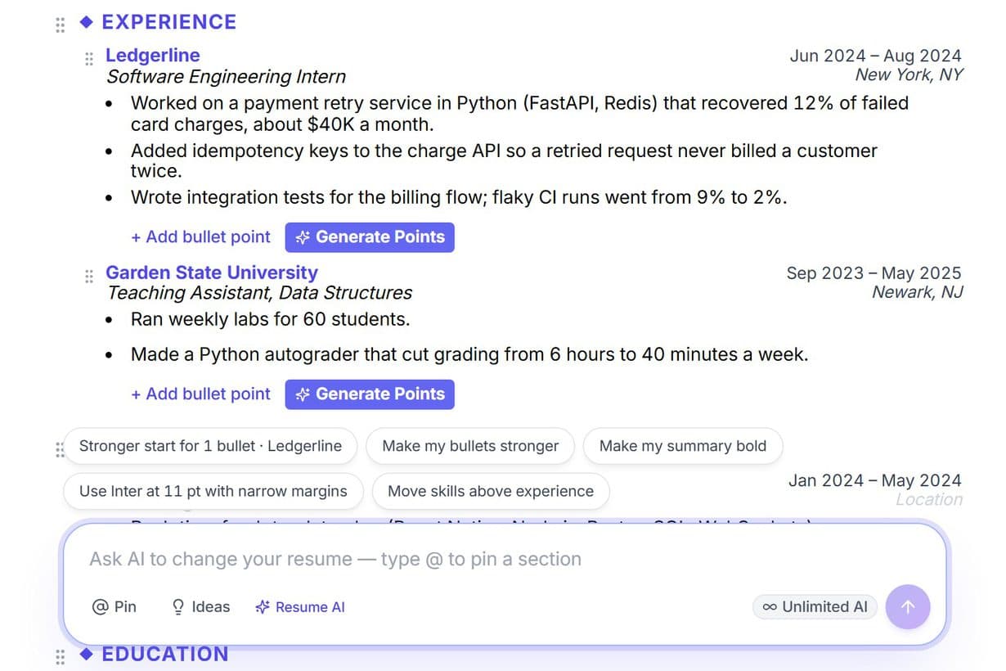Screen dimensions: 1006x671
Task: Generate Points for Ledgerline entry
Action: (370, 237)
